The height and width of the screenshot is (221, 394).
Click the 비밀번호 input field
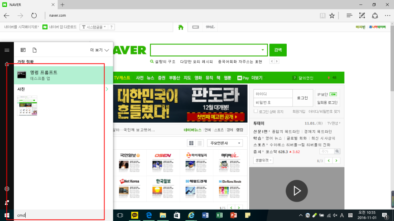coord(273,102)
